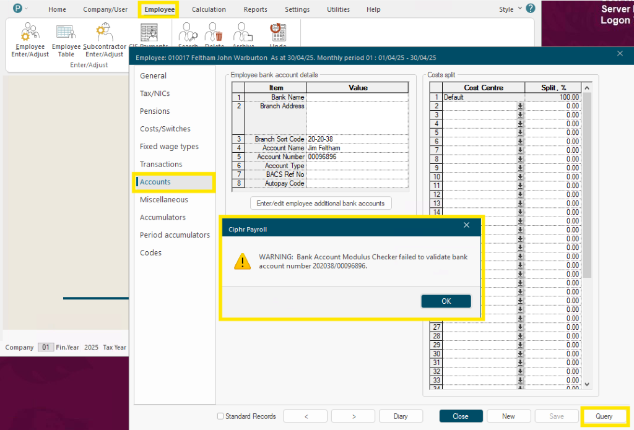Close the Ciphr Payroll warning dialog
This screenshot has width=634, height=430.
pyautogui.click(x=467, y=225)
